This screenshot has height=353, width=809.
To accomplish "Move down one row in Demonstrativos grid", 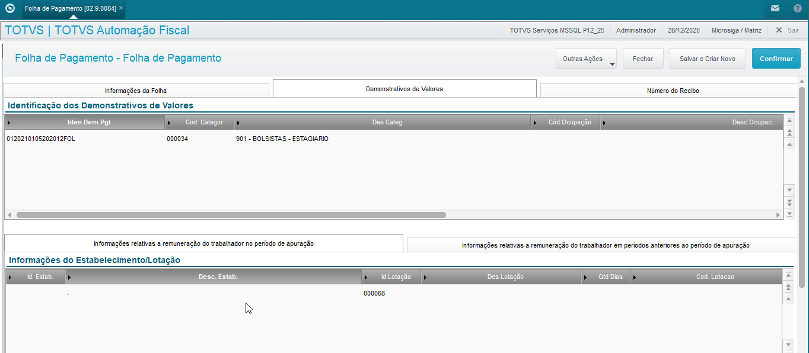I will (x=789, y=190).
